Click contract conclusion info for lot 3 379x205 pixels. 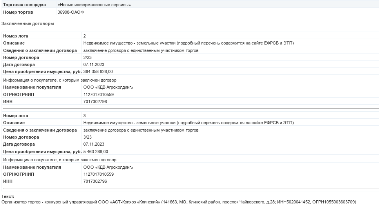point(141,130)
